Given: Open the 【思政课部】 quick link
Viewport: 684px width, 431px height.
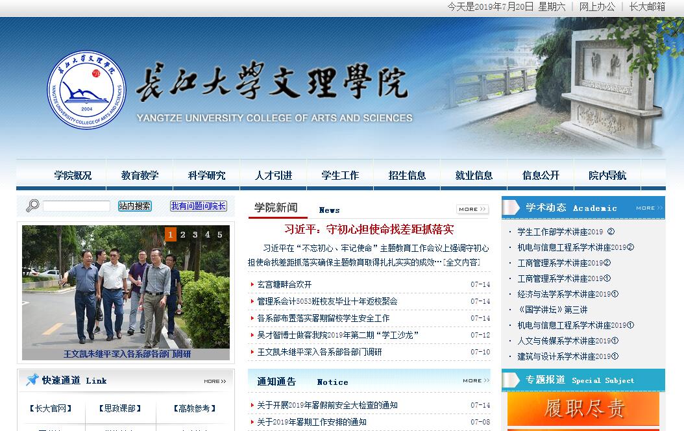Looking at the screenshot, I should coord(120,408).
